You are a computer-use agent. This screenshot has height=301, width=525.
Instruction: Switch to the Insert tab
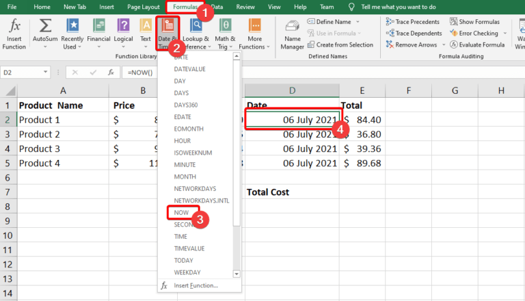click(x=107, y=7)
